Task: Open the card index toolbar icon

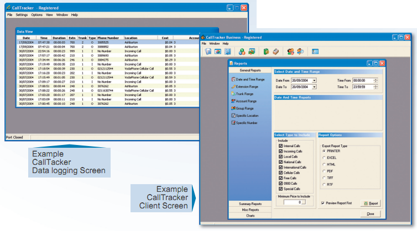Action: pos(276,51)
